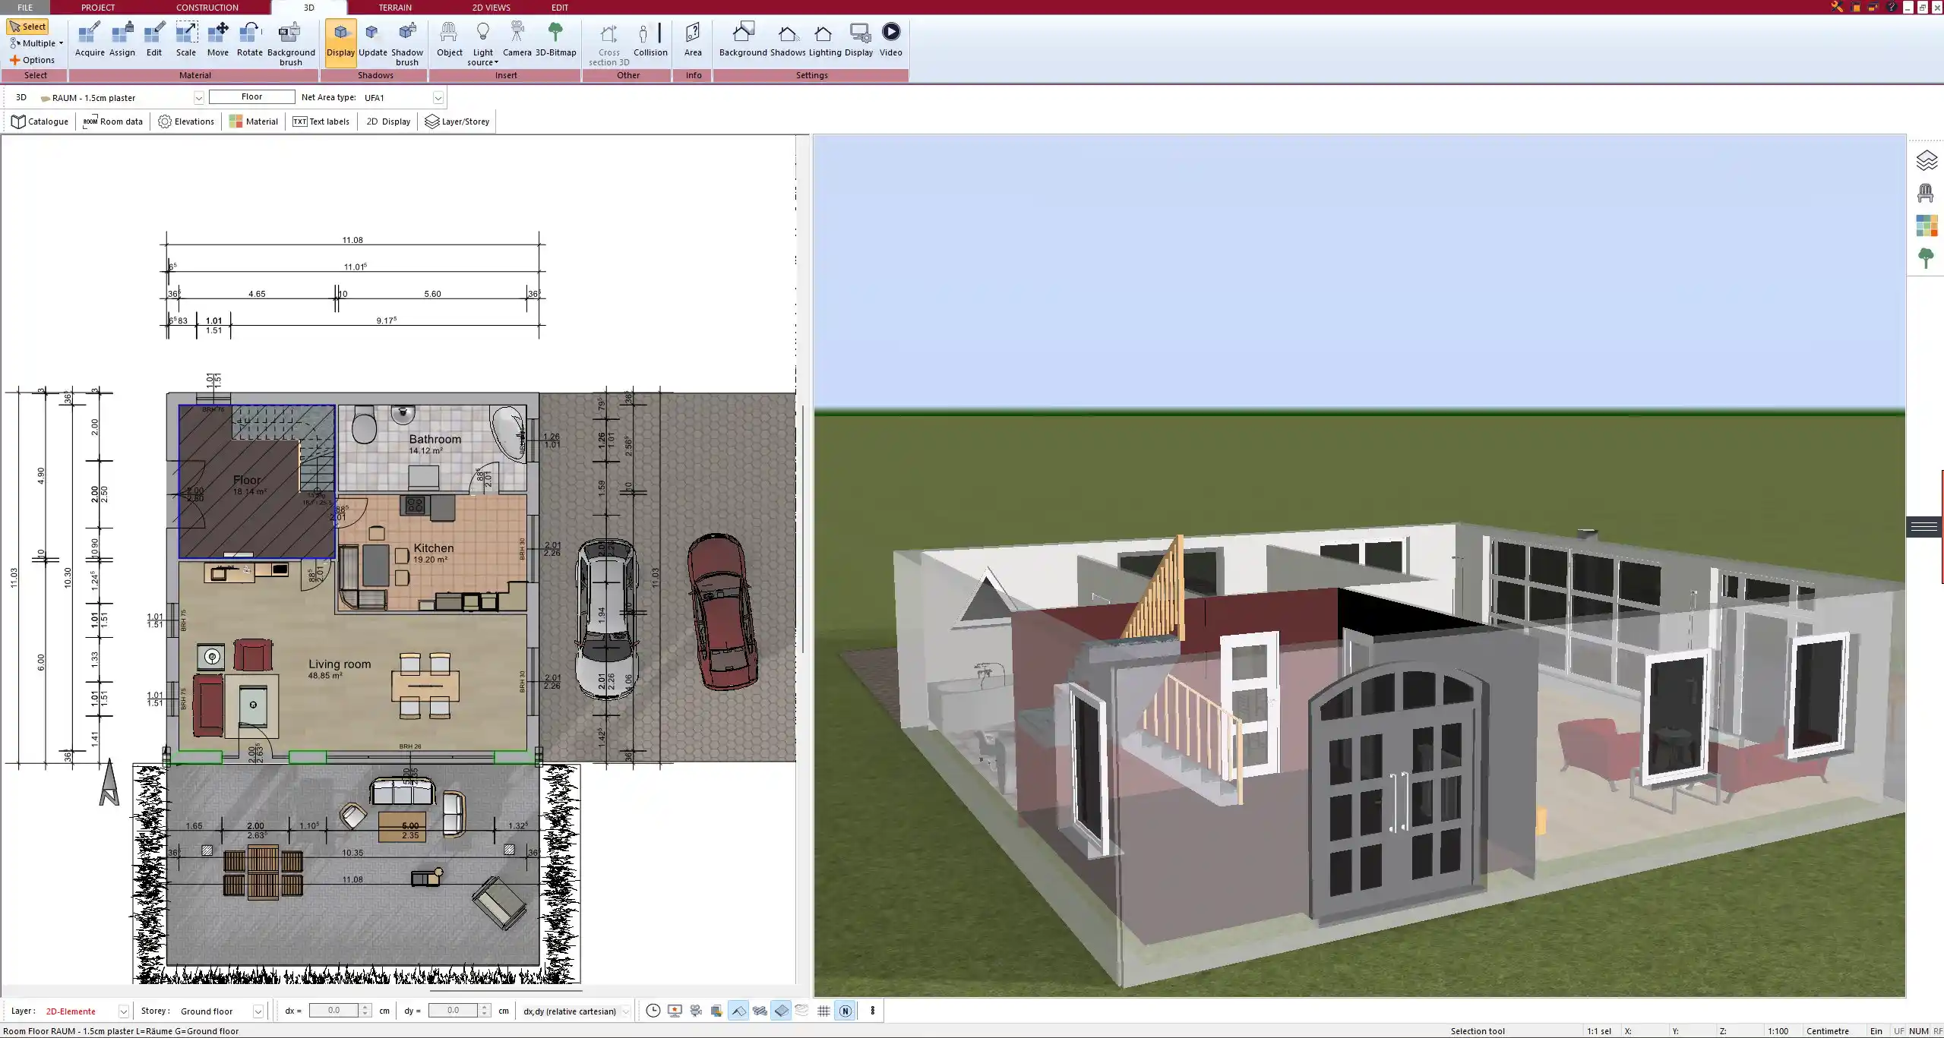Open the Background brush tool

tap(291, 44)
